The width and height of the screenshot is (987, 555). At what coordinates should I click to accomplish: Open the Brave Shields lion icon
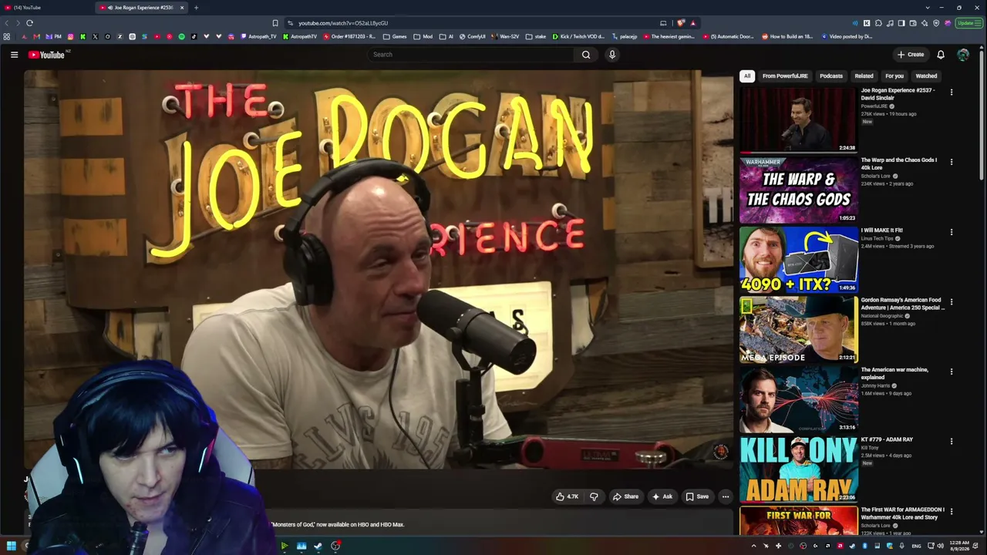pyautogui.click(x=681, y=23)
